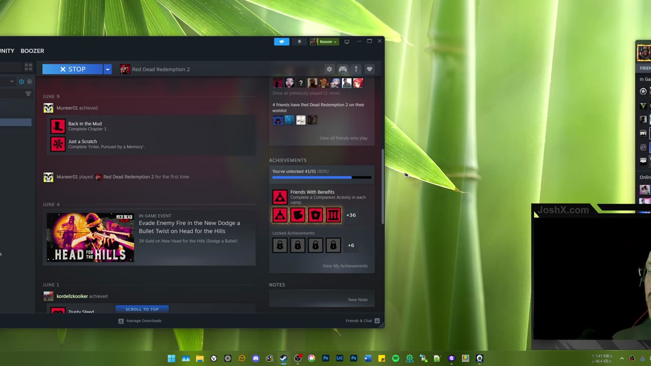Open the game settings gear icon
Image resolution: width=651 pixels, height=366 pixels.
(329, 69)
